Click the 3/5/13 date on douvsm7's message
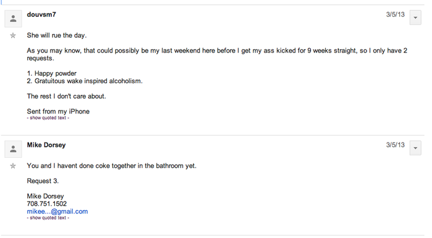Viewport: 432px width, 238px height. [395, 14]
